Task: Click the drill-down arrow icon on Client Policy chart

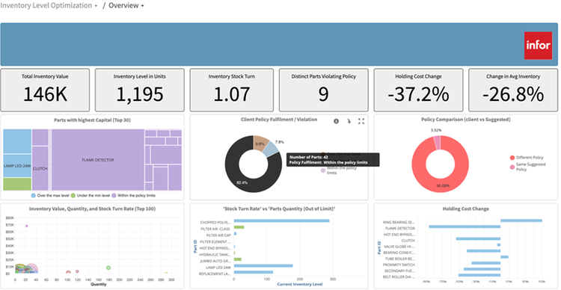Action: tap(349, 121)
